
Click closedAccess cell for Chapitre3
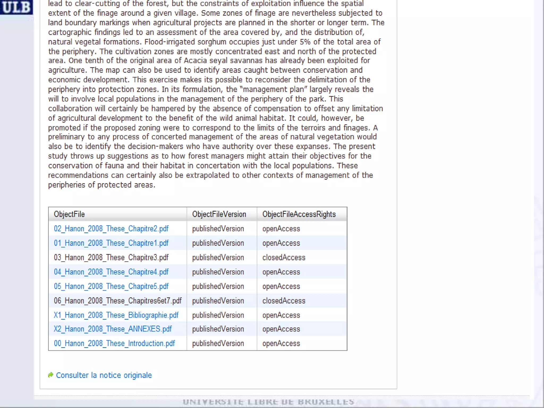tap(284, 258)
